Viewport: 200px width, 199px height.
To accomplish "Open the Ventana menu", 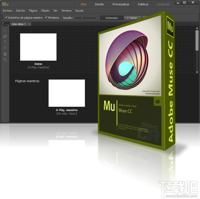I will pos(66,10).
